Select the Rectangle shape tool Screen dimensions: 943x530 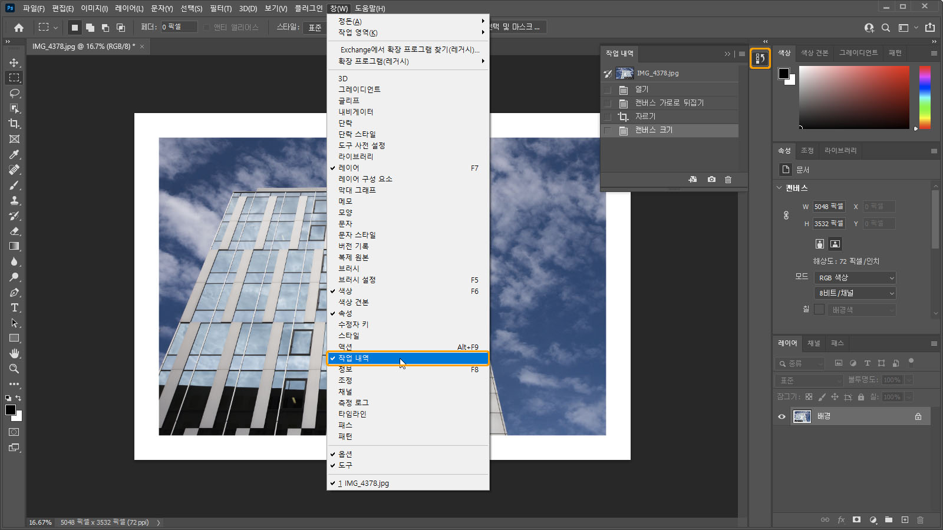(x=14, y=338)
